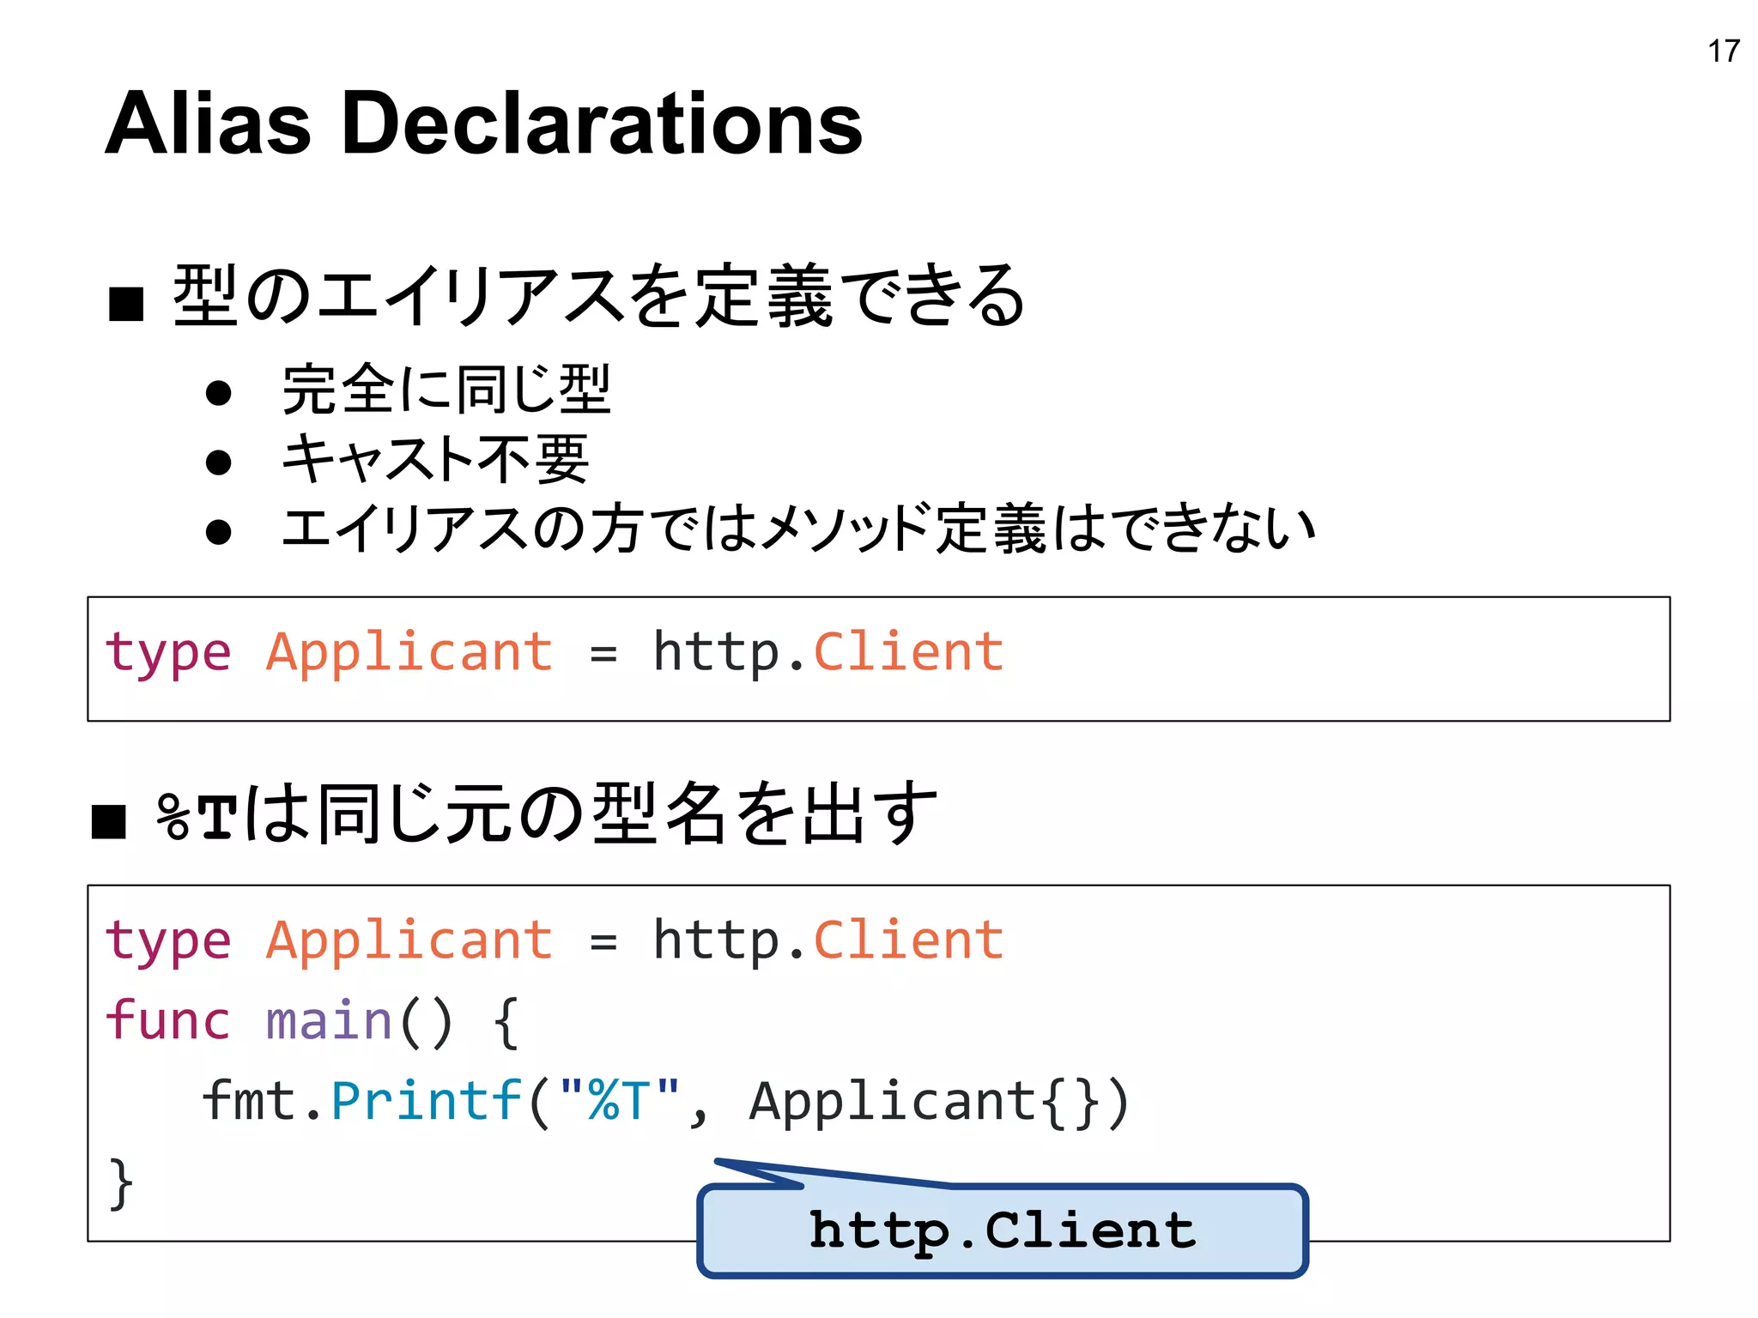Screen dimensions: 1758x1318
Task: Click 'fmt.Printf' in the code
Action: 362,1101
